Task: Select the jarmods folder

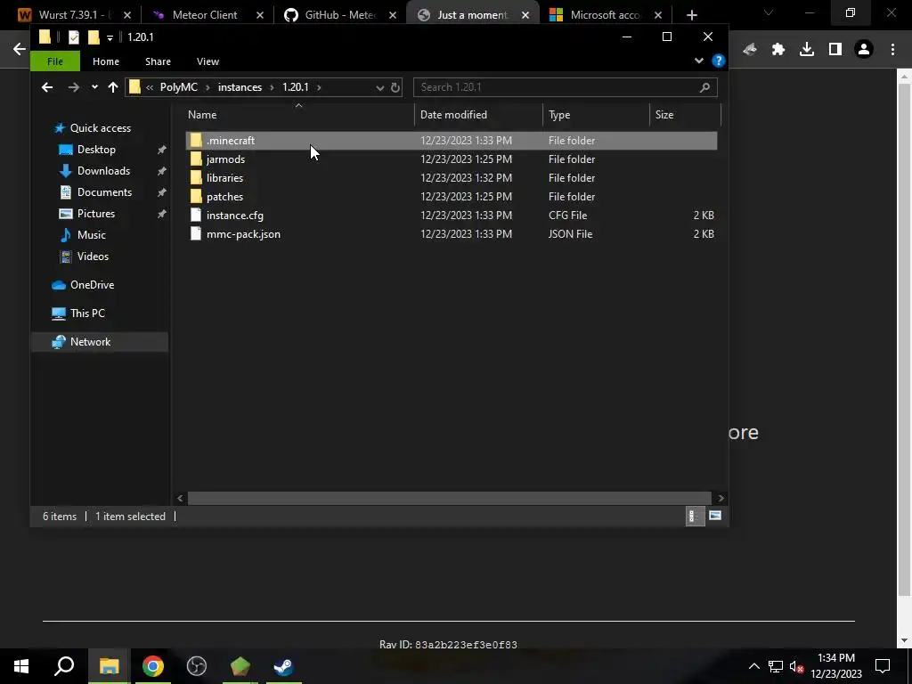Action: (451, 159)
